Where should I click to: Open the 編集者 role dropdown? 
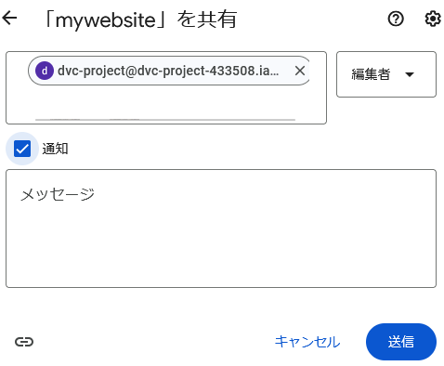click(386, 74)
